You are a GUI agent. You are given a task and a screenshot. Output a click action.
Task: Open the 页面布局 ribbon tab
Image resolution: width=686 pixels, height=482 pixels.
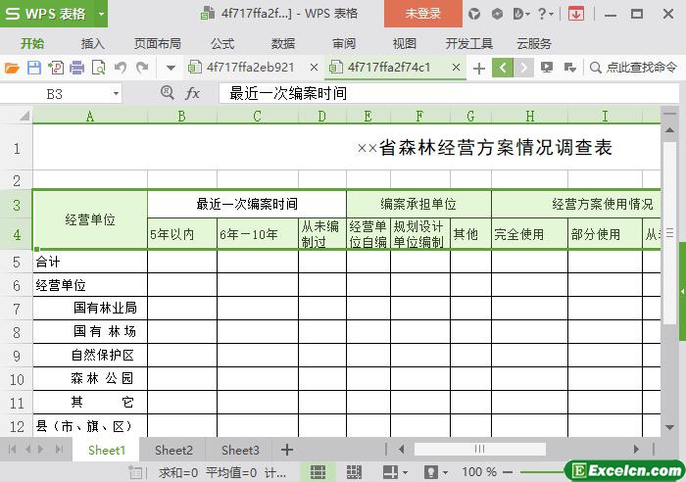[158, 43]
